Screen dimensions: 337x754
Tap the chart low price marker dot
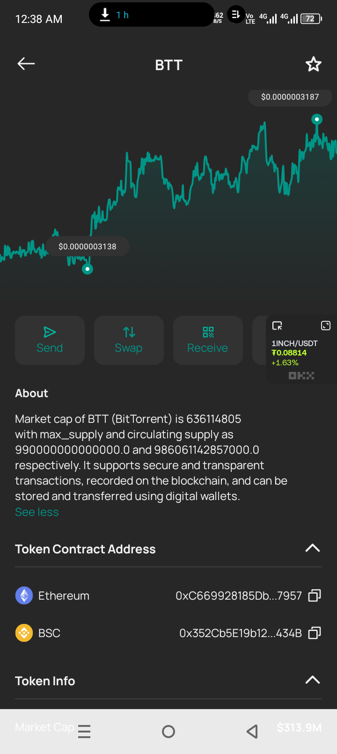click(88, 269)
